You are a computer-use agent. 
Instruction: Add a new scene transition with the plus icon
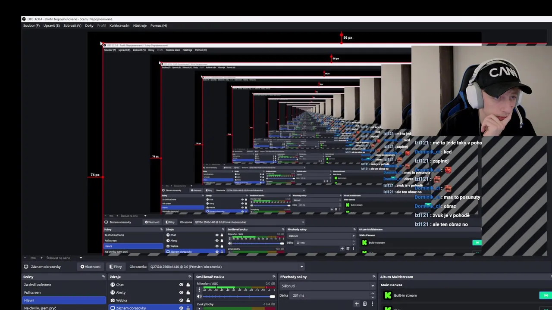click(x=357, y=304)
